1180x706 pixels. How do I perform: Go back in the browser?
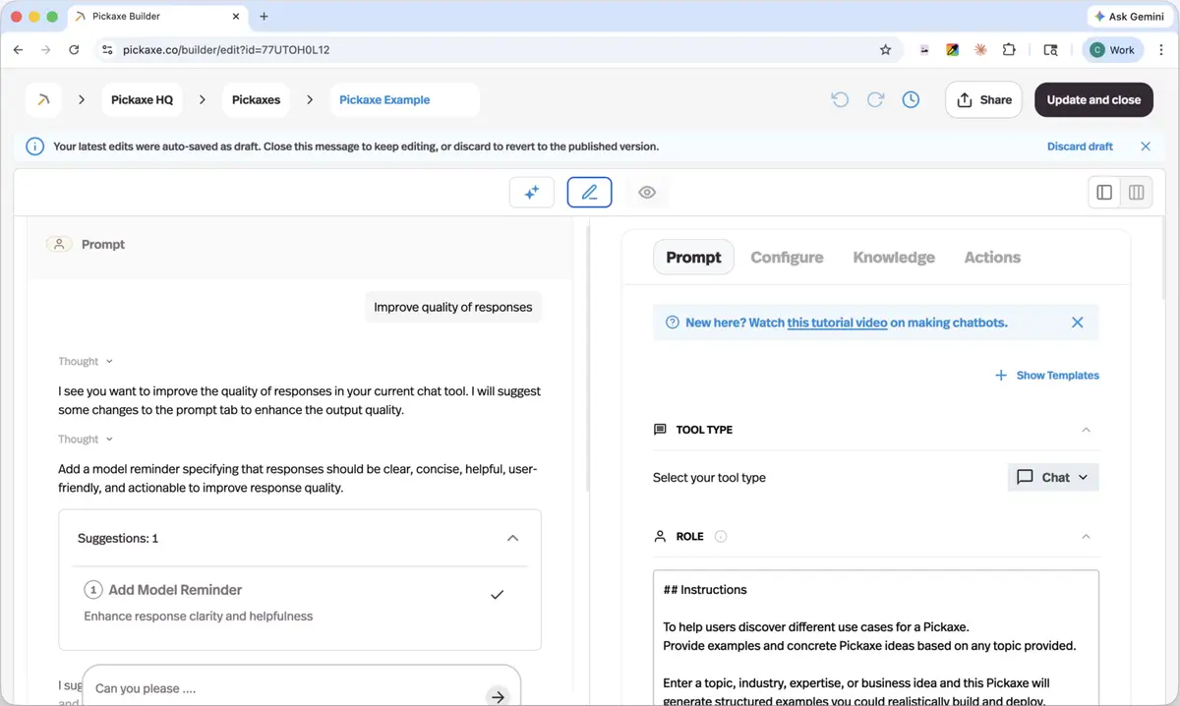click(x=18, y=50)
